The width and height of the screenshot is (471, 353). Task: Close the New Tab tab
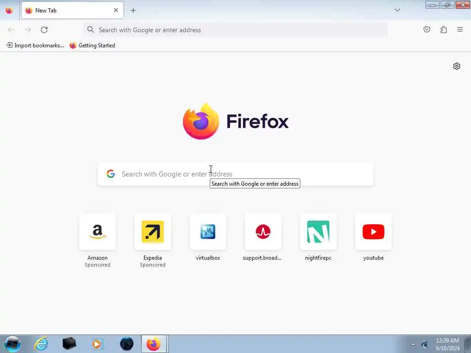pos(115,10)
